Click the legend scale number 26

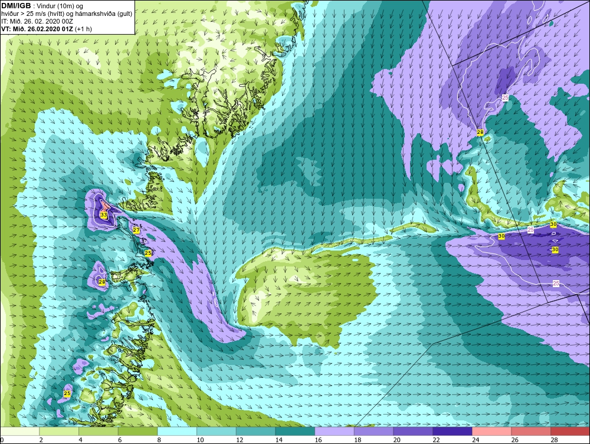(x=514, y=440)
